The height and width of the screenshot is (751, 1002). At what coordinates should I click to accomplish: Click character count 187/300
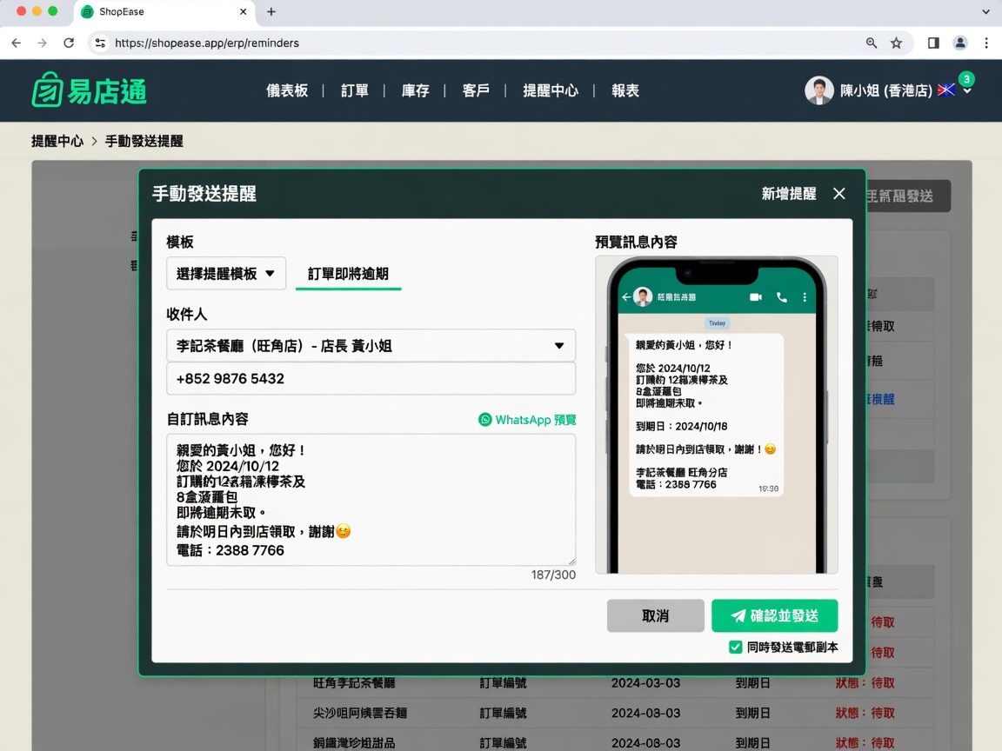click(x=553, y=575)
